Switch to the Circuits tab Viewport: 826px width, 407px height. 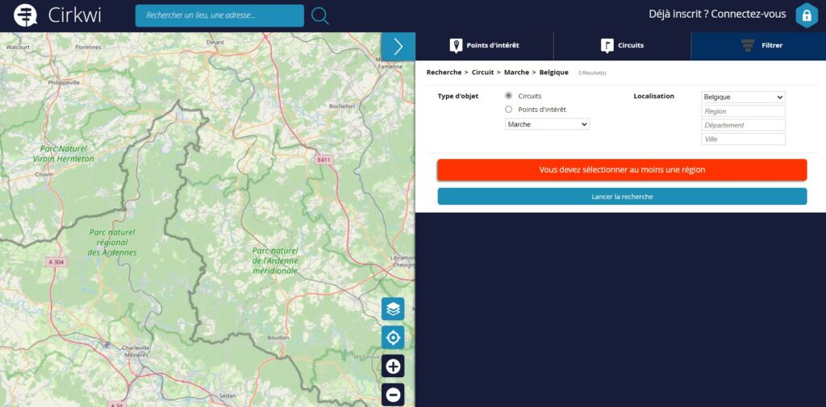click(x=622, y=46)
